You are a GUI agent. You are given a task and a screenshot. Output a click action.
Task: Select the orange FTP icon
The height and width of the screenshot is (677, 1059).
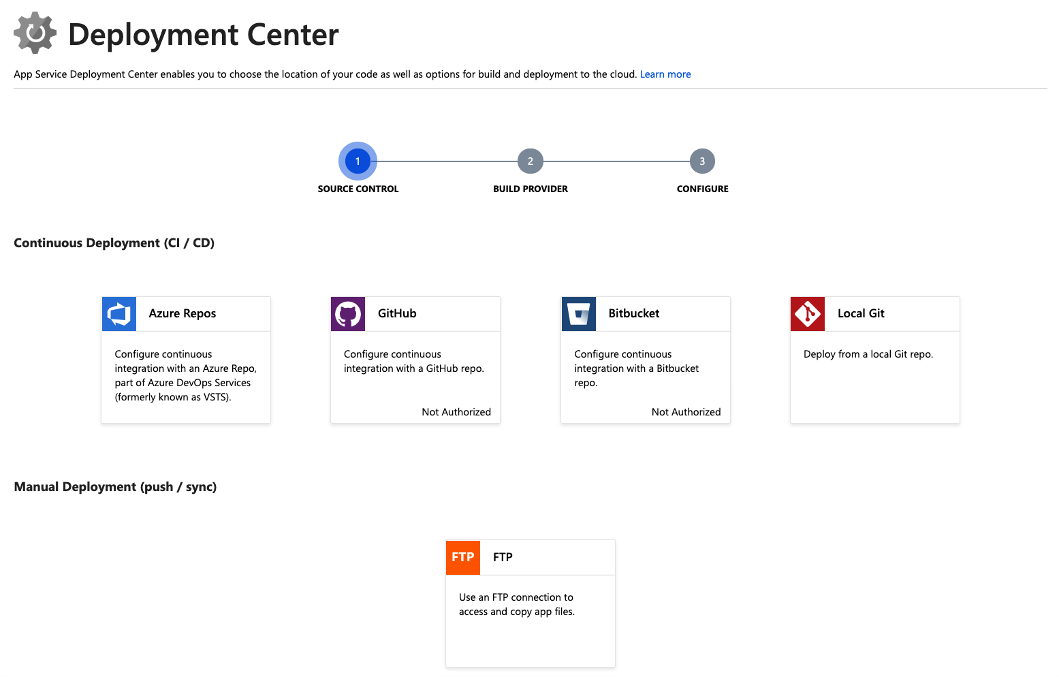(462, 557)
